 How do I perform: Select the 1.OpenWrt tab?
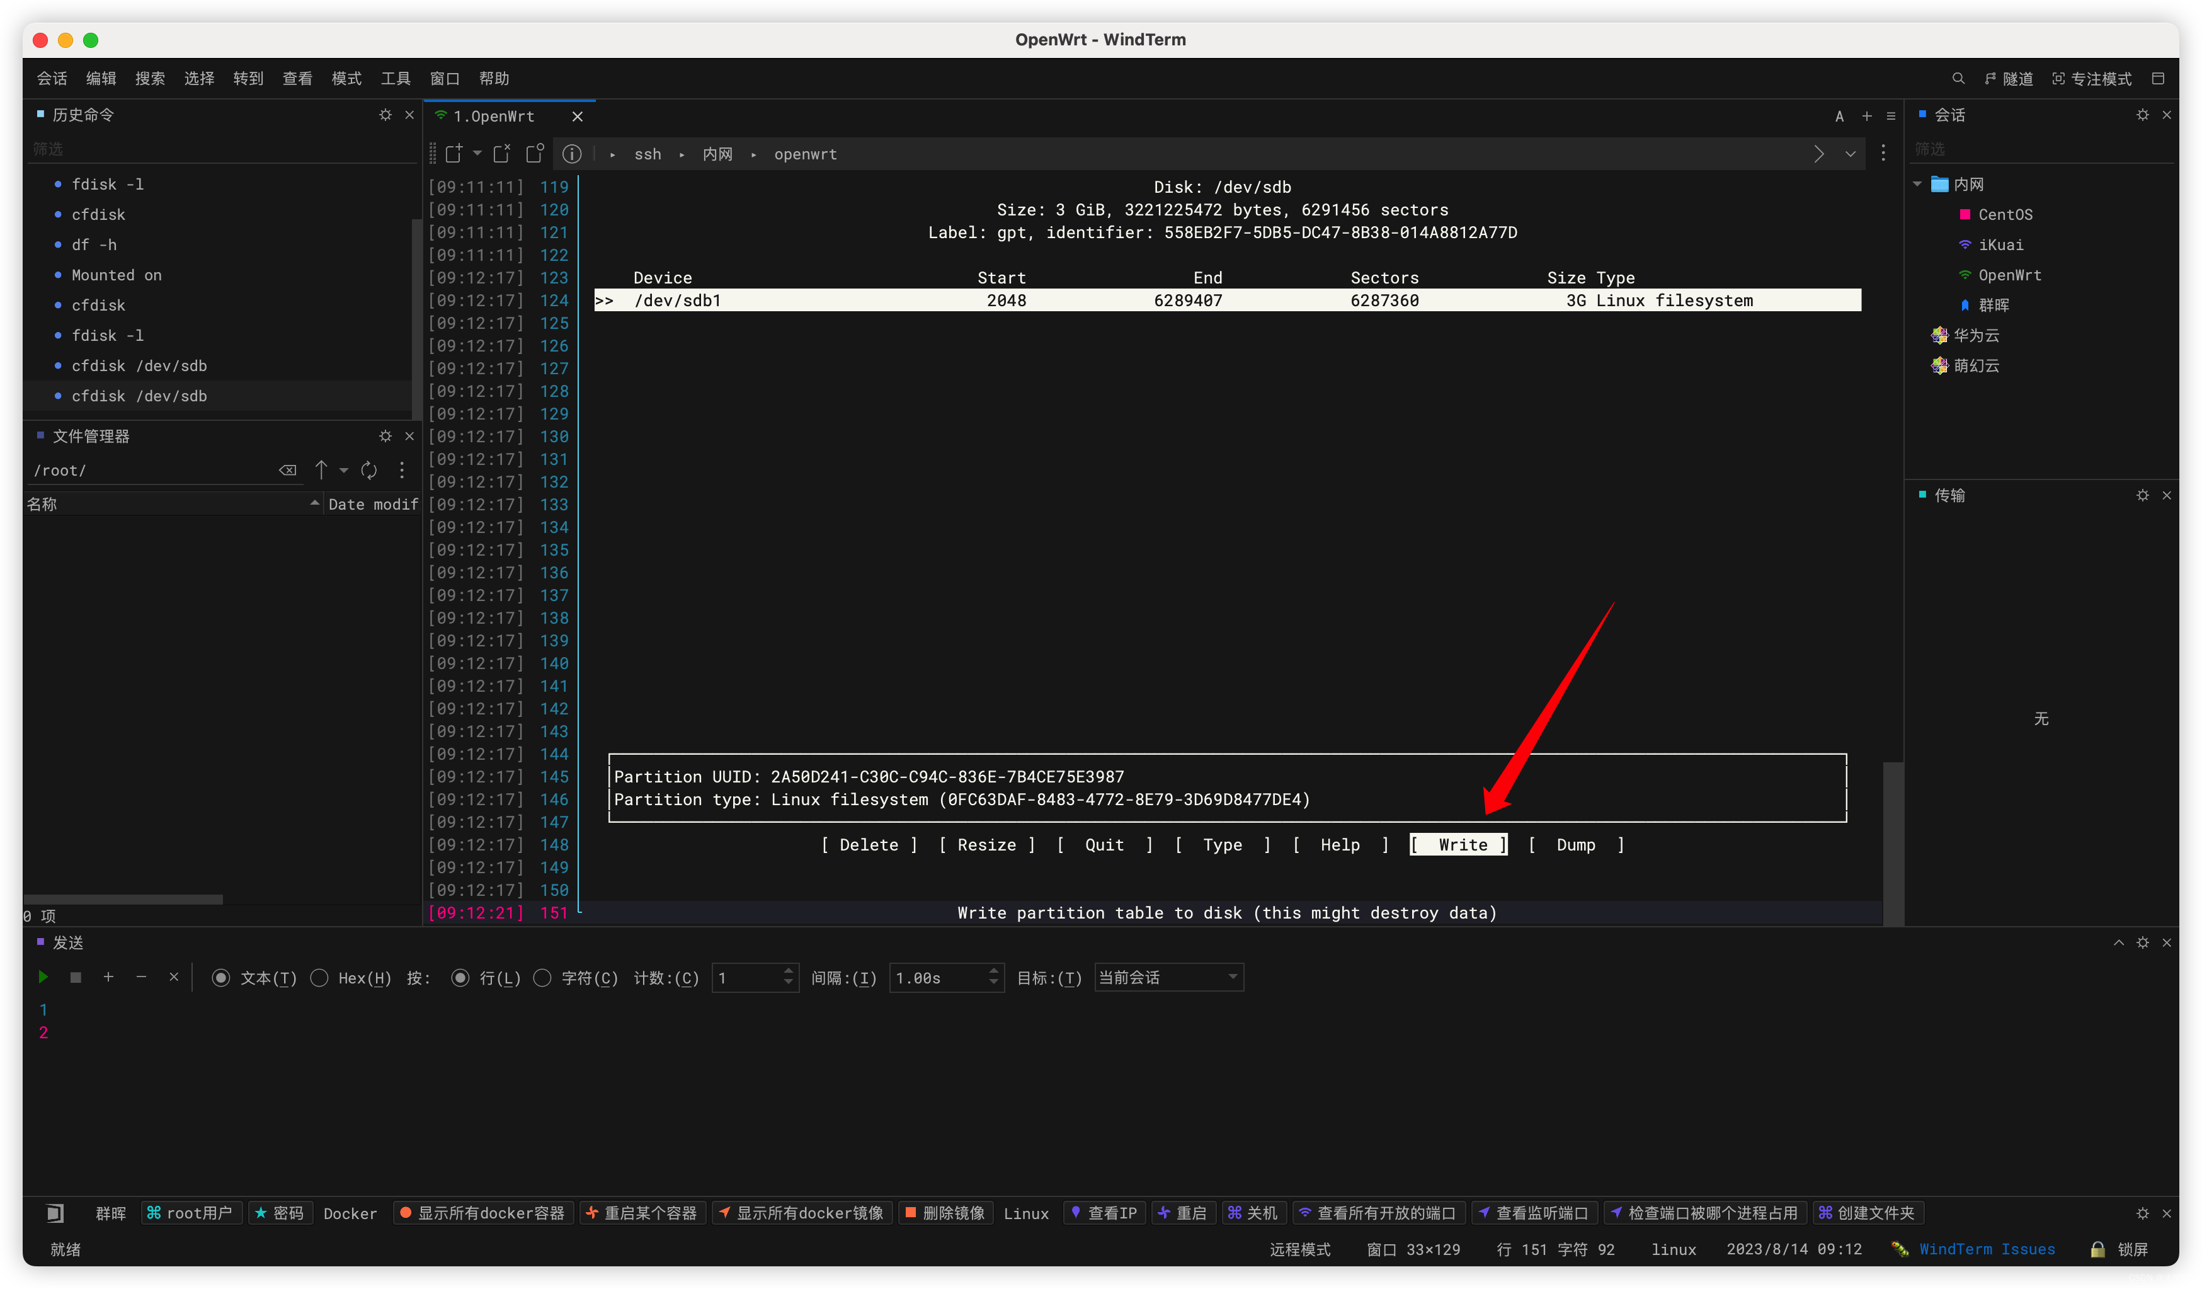pos(494,116)
